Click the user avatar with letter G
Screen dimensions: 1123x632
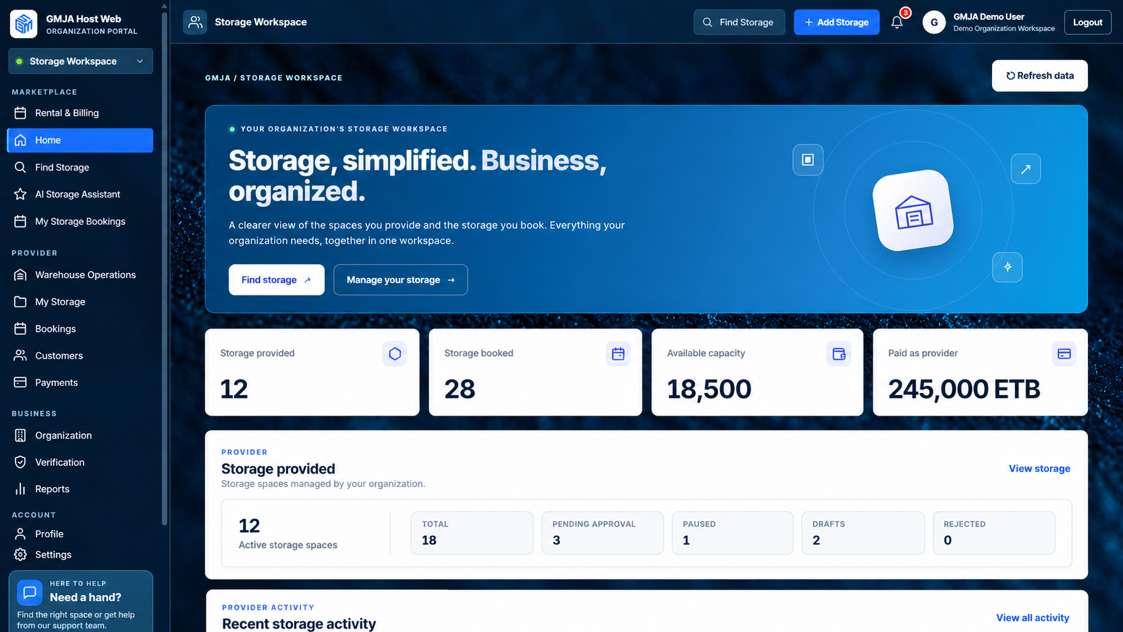[934, 22]
